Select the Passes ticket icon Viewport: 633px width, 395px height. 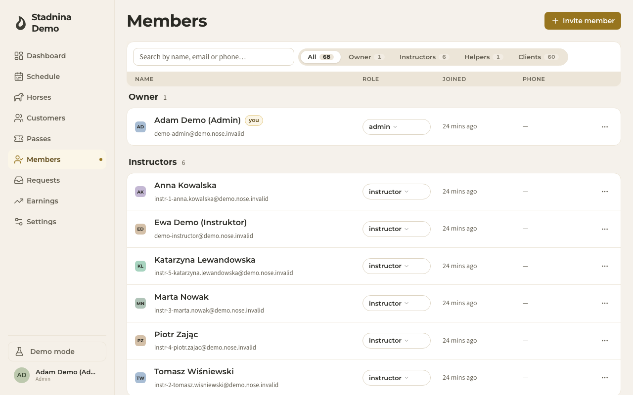tap(19, 139)
